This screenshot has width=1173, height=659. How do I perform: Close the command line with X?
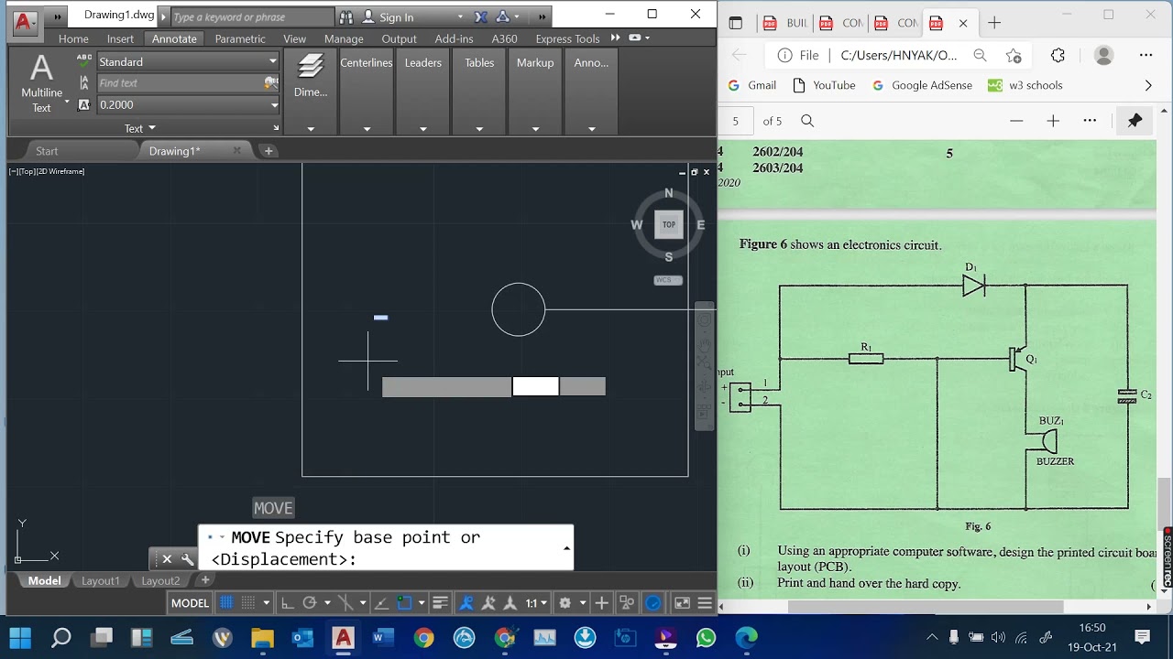[167, 559]
